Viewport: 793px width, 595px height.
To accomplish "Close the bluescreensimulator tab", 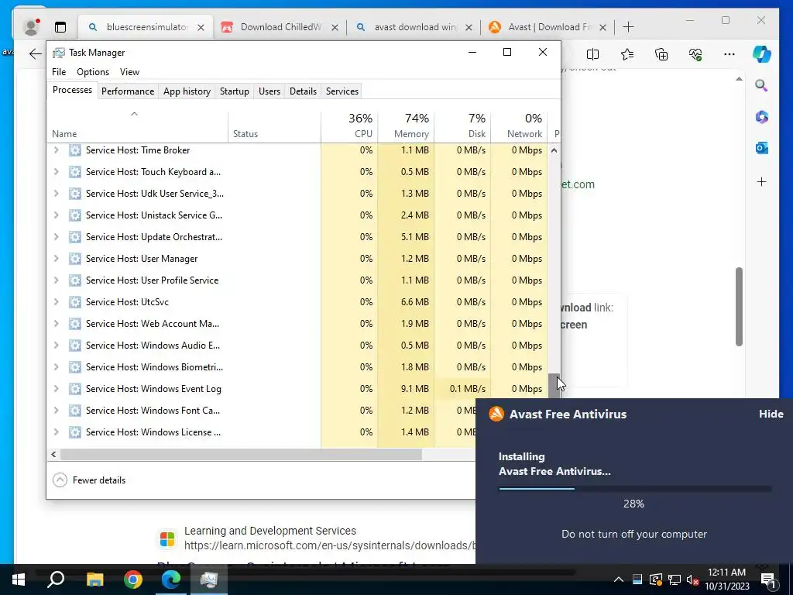I will pos(201,27).
